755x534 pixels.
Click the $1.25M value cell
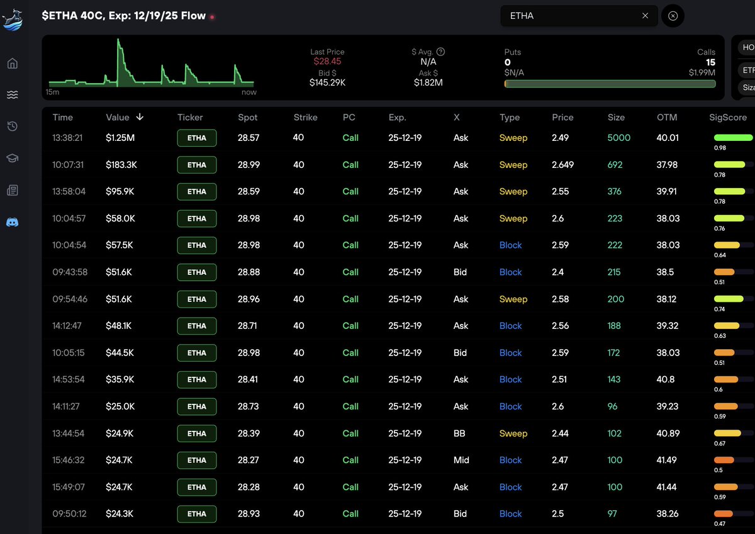click(x=120, y=138)
